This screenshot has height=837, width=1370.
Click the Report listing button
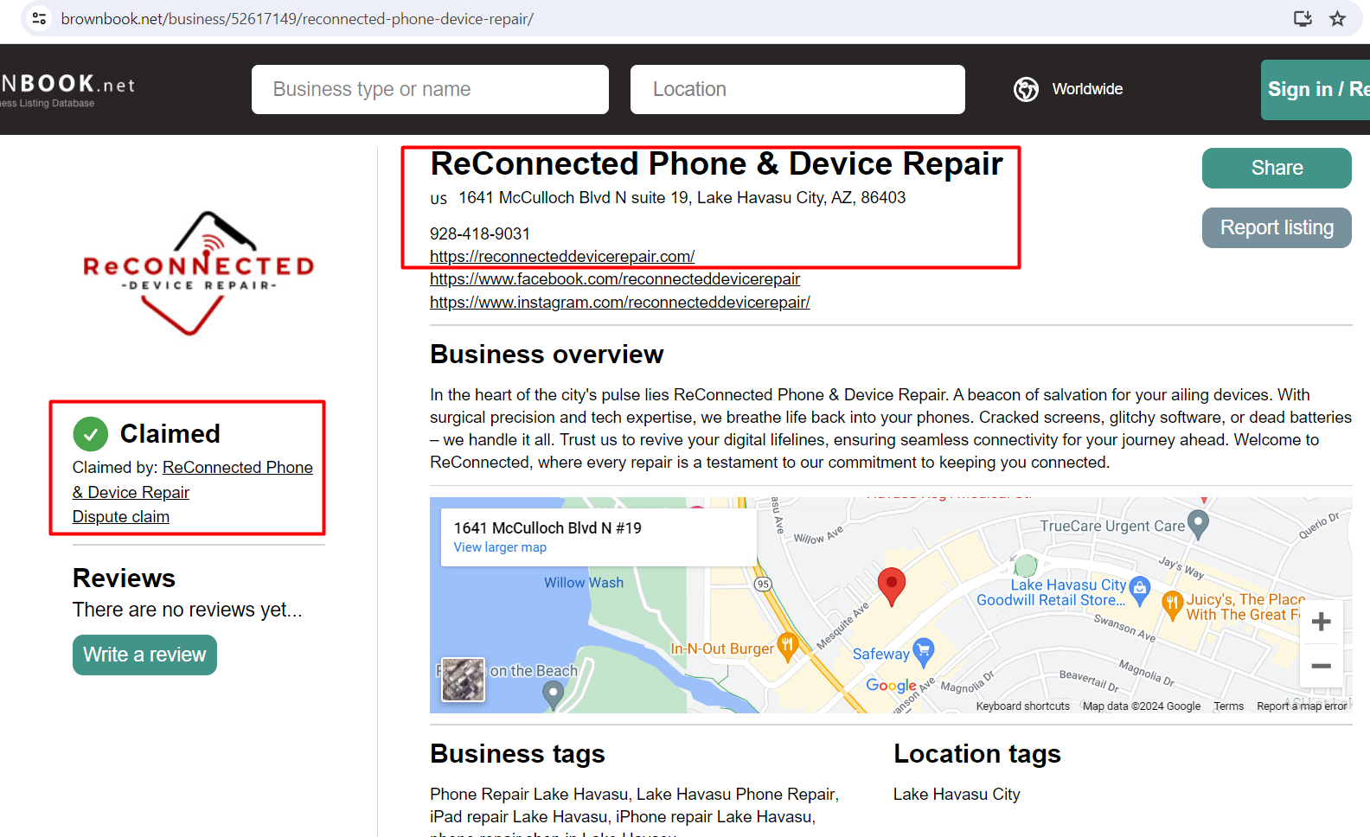[1277, 227]
